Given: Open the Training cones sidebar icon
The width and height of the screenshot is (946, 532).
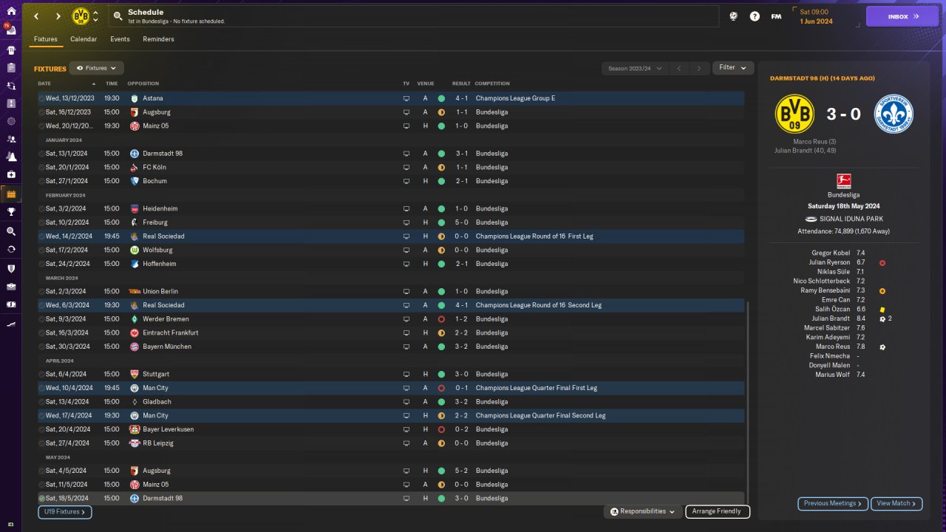Looking at the screenshot, I should pyautogui.click(x=11, y=157).
